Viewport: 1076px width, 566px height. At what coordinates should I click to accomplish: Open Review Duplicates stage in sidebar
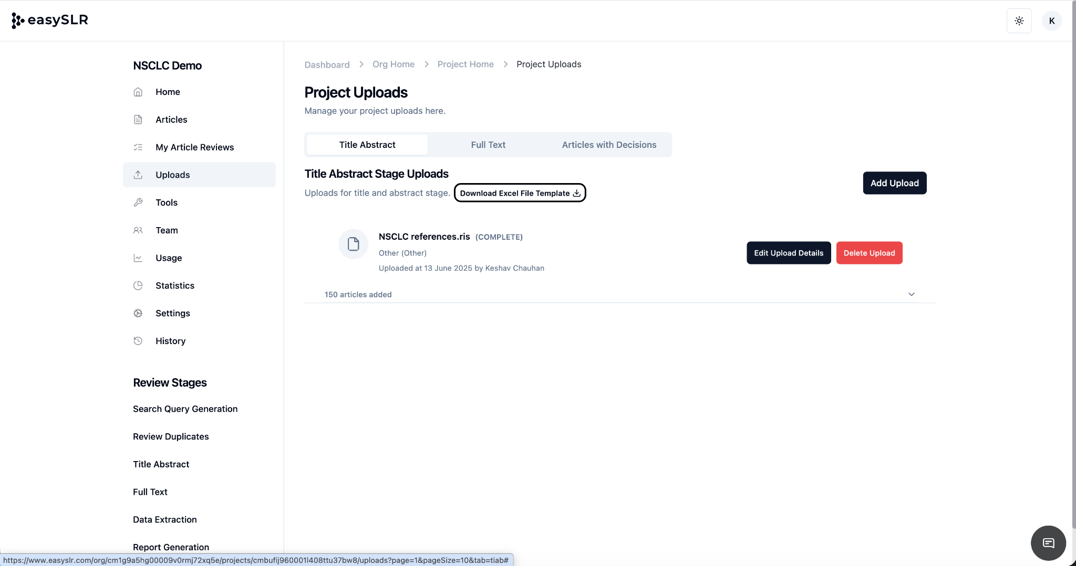point(171,436)
